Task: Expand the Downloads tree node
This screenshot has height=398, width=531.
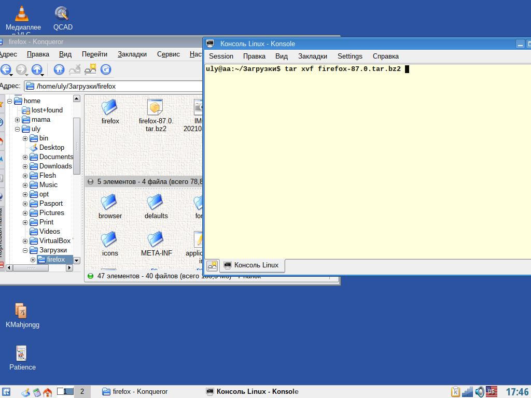Action: tap(25, 166)
